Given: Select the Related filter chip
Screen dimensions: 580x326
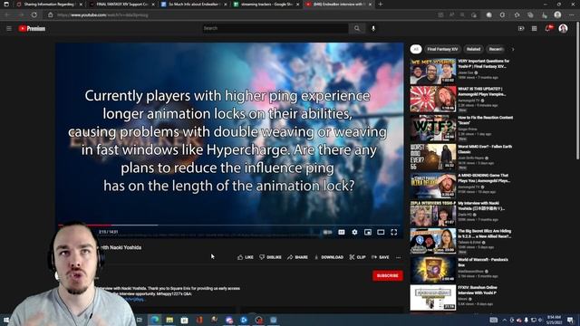Looking at the screenshot, I should 473,49.
